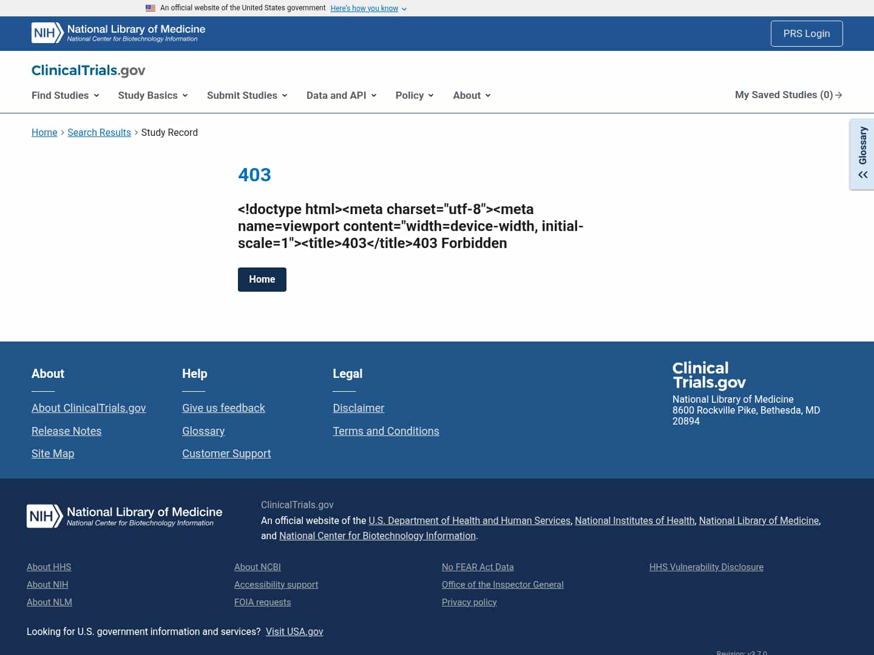Open No FEAR Act Data link
The width and height of the screenshot is (874, 655).
click(x=478, y=567)
